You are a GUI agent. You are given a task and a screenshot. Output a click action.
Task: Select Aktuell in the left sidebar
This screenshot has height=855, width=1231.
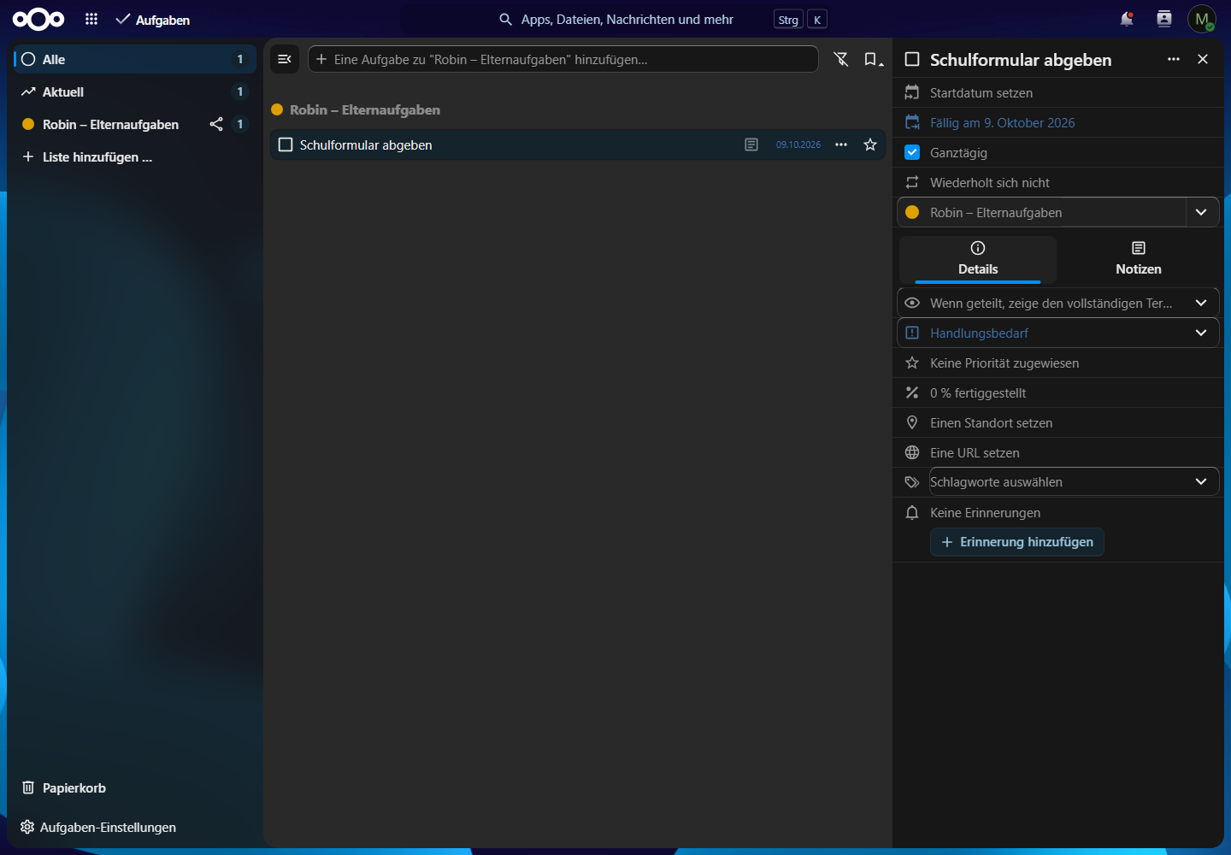(x=134, y=91)
